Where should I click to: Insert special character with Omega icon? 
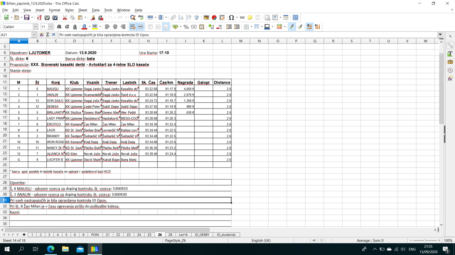231,18
